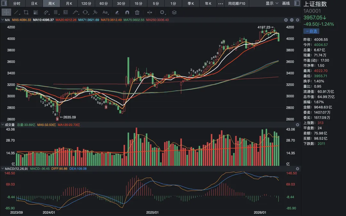The width and height of the screenshot is (346, 216).
Task: Click volume MA5:32.53亿 label
Action: coord(46,125)
